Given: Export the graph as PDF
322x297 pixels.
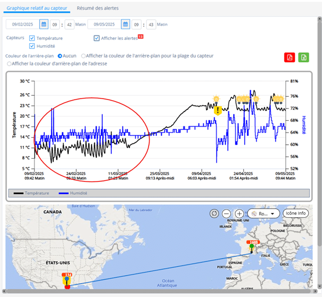Looking at the screenshot, I should coord(290,58).
